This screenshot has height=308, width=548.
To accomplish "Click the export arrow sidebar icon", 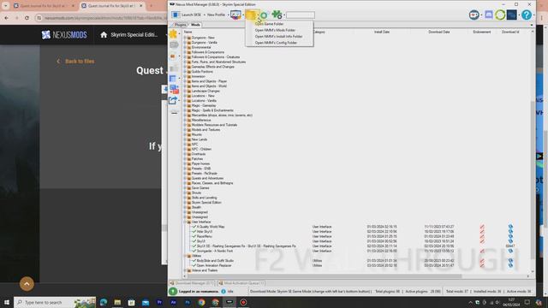I will pyautogui.click(x=173, y=101).
